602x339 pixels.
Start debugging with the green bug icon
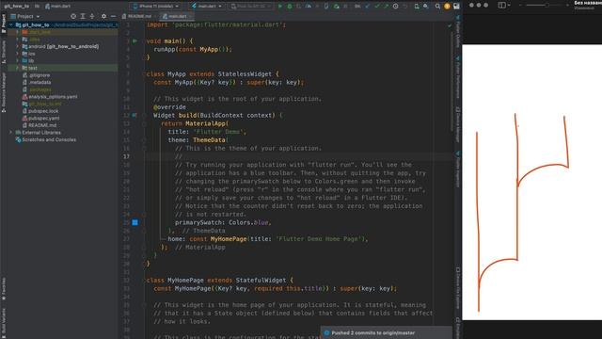(290, 7)
